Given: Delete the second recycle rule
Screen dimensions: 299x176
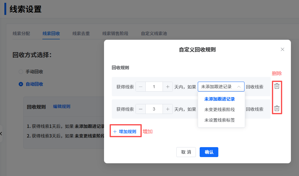Looking at the screenshot, I should click(277, 109).
